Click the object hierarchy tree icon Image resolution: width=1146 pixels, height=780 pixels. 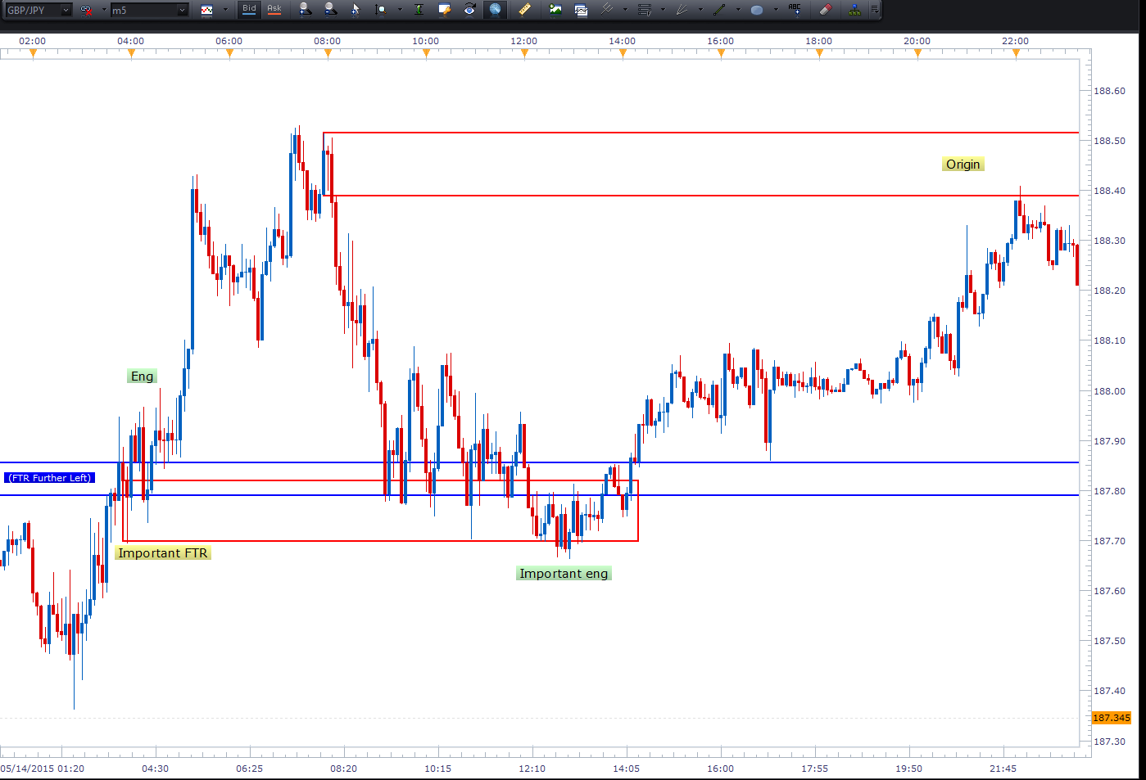pyautogui.click(x=854, y=10)
